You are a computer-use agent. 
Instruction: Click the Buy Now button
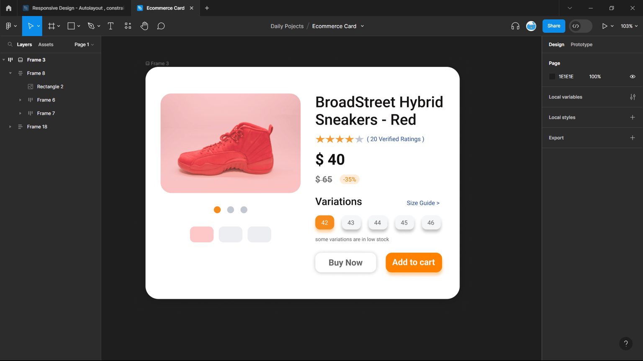coord(346,262)
